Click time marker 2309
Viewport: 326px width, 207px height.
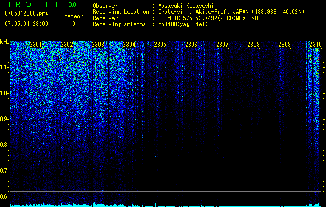point(285,45)
